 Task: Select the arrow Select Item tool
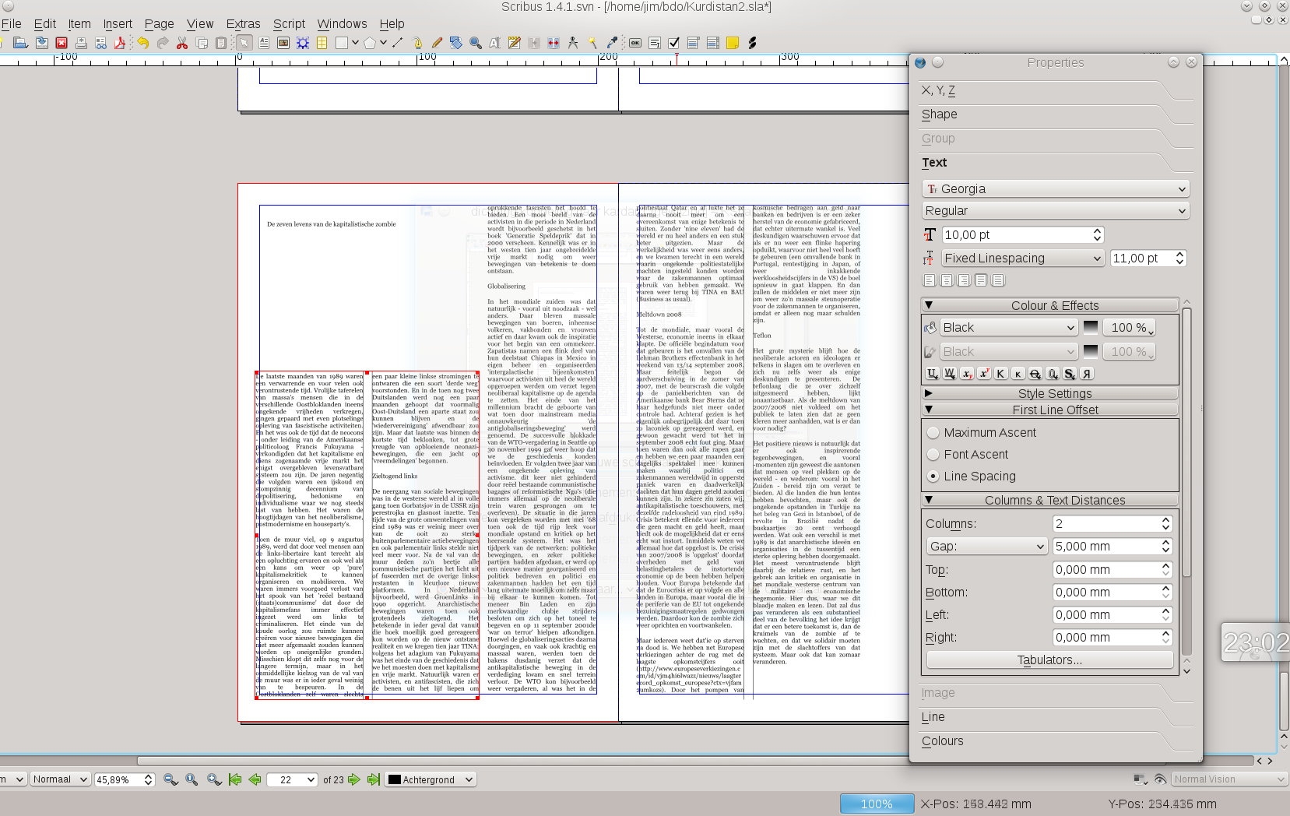tap(244, 43)
